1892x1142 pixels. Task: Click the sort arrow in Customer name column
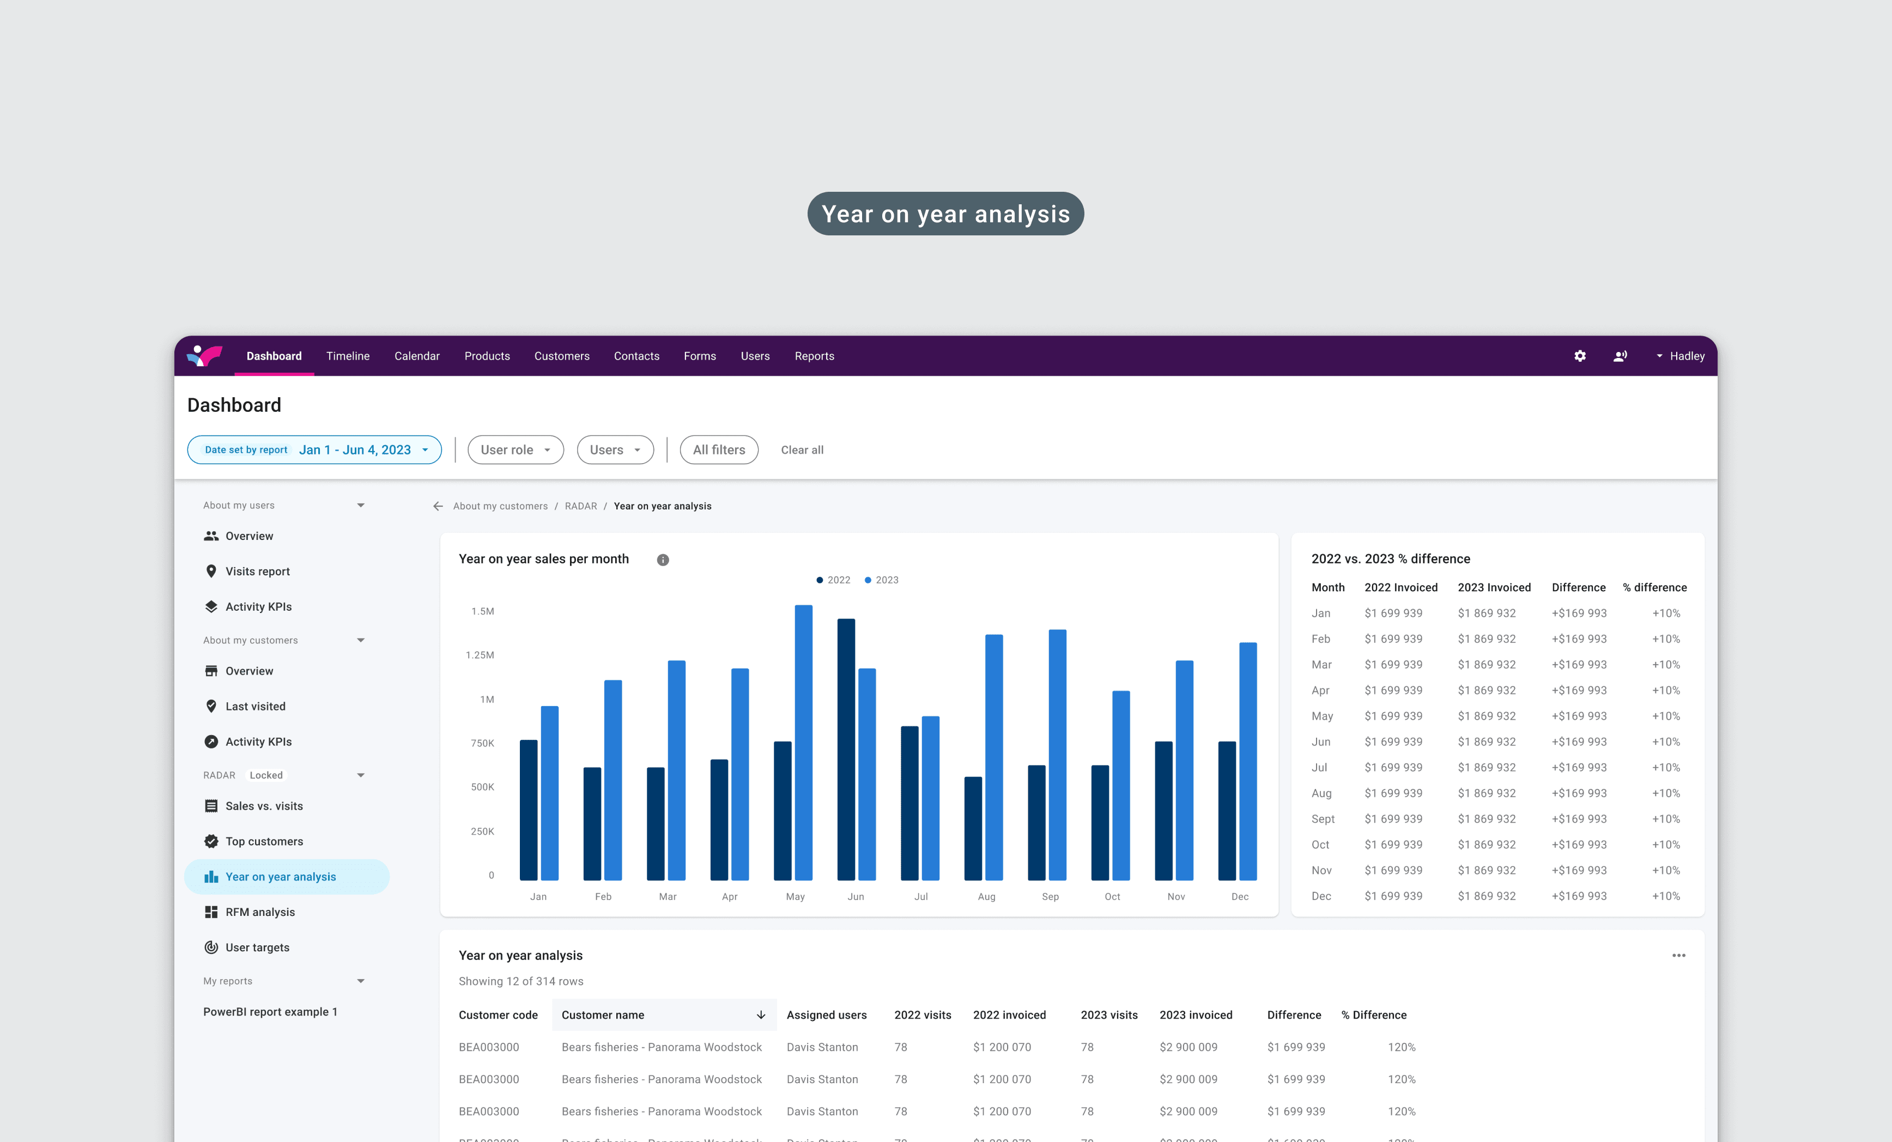761,1015
